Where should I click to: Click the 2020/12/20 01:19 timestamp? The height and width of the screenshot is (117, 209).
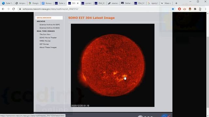(80, 106)
